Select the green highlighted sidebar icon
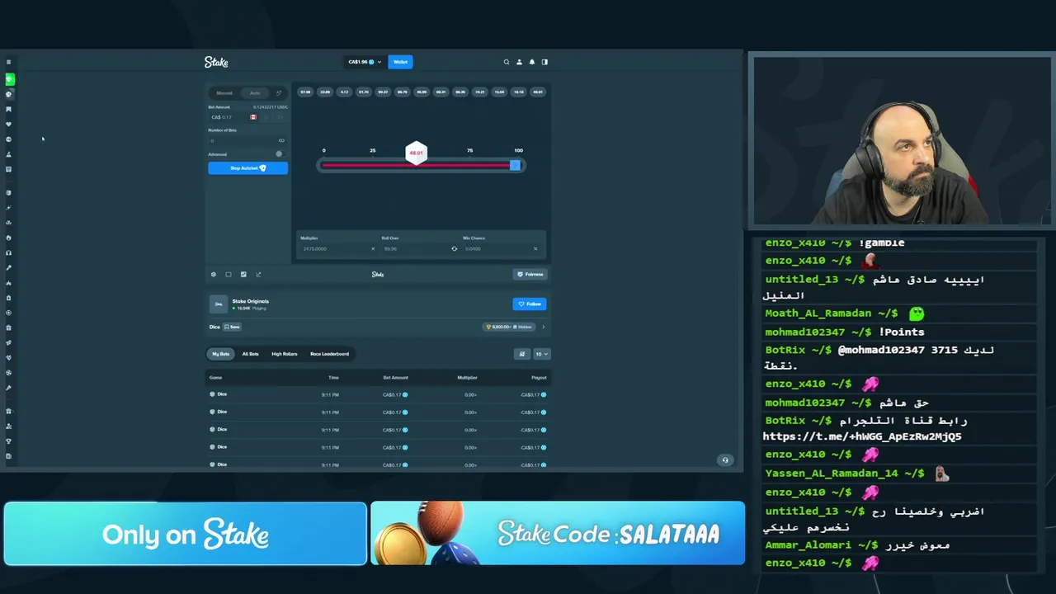The width and height of the screenshot is (1056, 594). (x=9, y=79)
